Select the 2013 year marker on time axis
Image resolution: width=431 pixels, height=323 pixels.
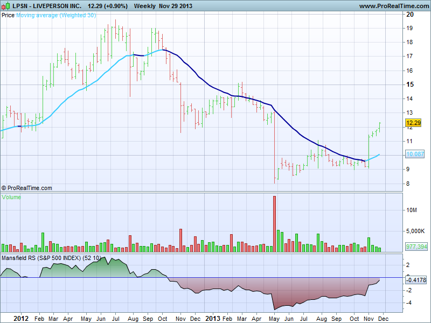[212, 318]
